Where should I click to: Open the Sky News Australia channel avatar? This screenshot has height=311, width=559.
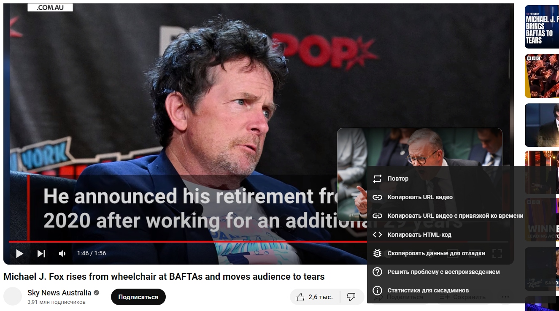tap(13, 296)
